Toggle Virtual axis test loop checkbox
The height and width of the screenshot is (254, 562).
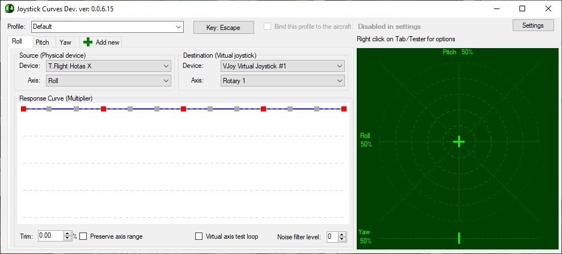[198, 236]
